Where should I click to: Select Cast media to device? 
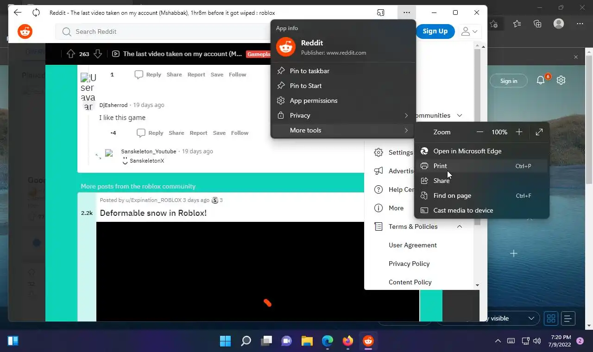click(482, 210)
